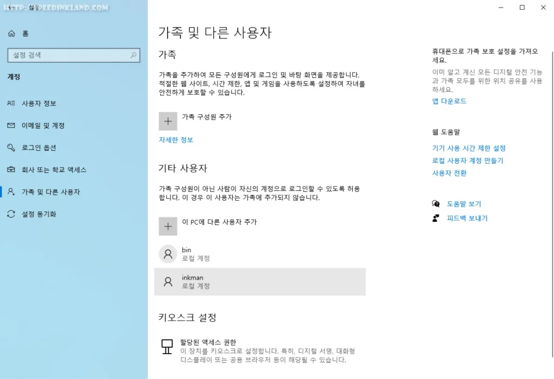This screenshot has height=379, width=554.
Task: Select the inkman 로컬 계정 user row
Action: [260, 282]
